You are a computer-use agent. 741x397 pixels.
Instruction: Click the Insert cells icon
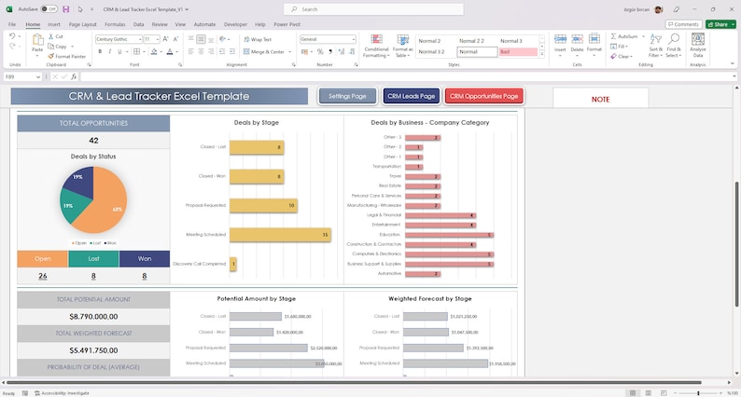pos(560,40)
